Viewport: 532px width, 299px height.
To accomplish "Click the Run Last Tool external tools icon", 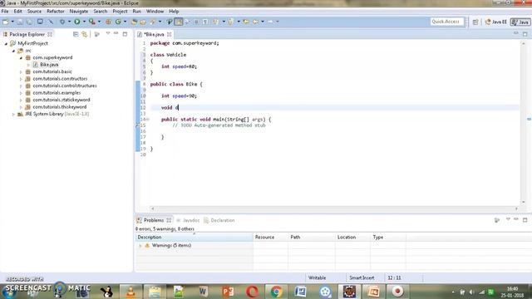I will click(91, 22).
